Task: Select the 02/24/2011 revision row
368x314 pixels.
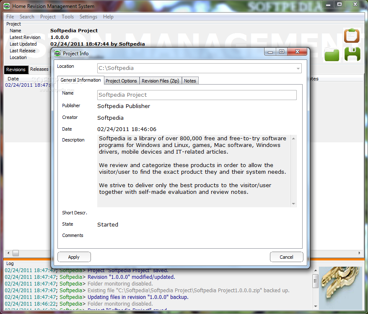Action: coord(28,85)
